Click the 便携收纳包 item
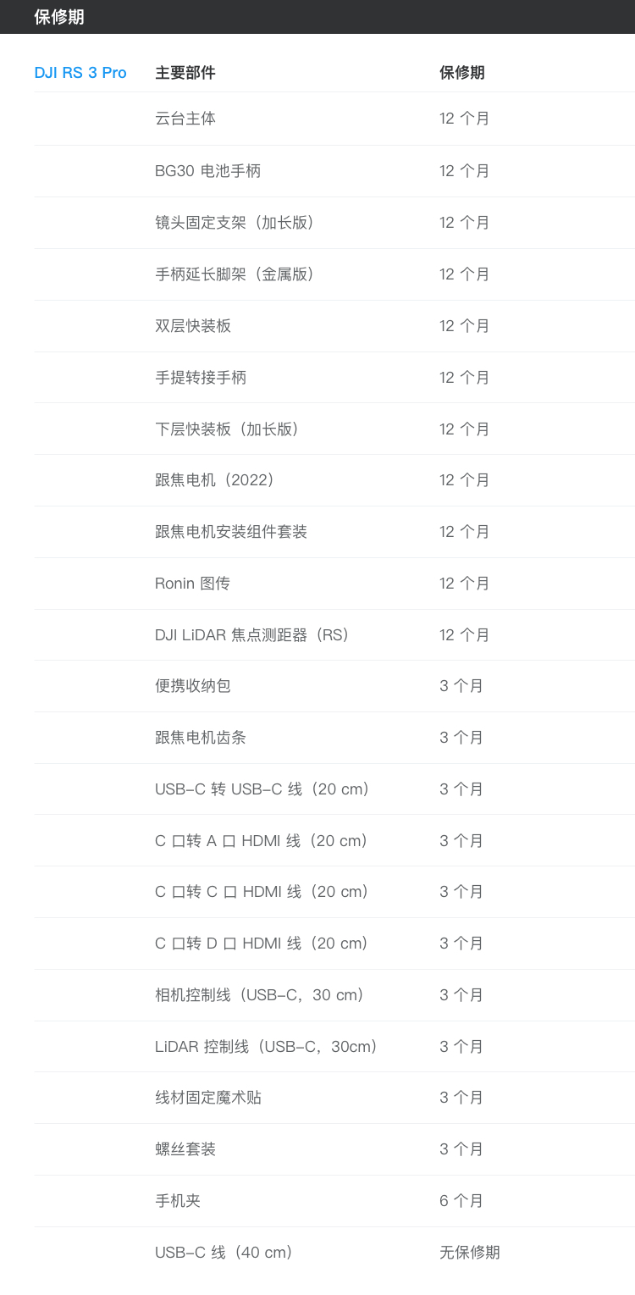The image size is (635, 1295). (x=193, y=686)
